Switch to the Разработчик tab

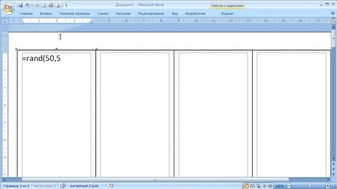(195, 14)
